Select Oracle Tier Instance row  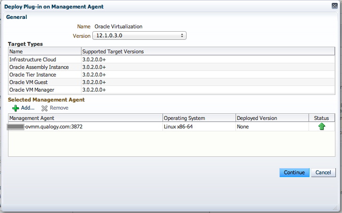[x=171, y=75]
